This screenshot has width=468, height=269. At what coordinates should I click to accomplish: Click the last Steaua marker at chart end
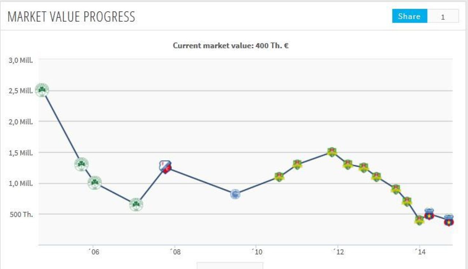coord(449,220)
